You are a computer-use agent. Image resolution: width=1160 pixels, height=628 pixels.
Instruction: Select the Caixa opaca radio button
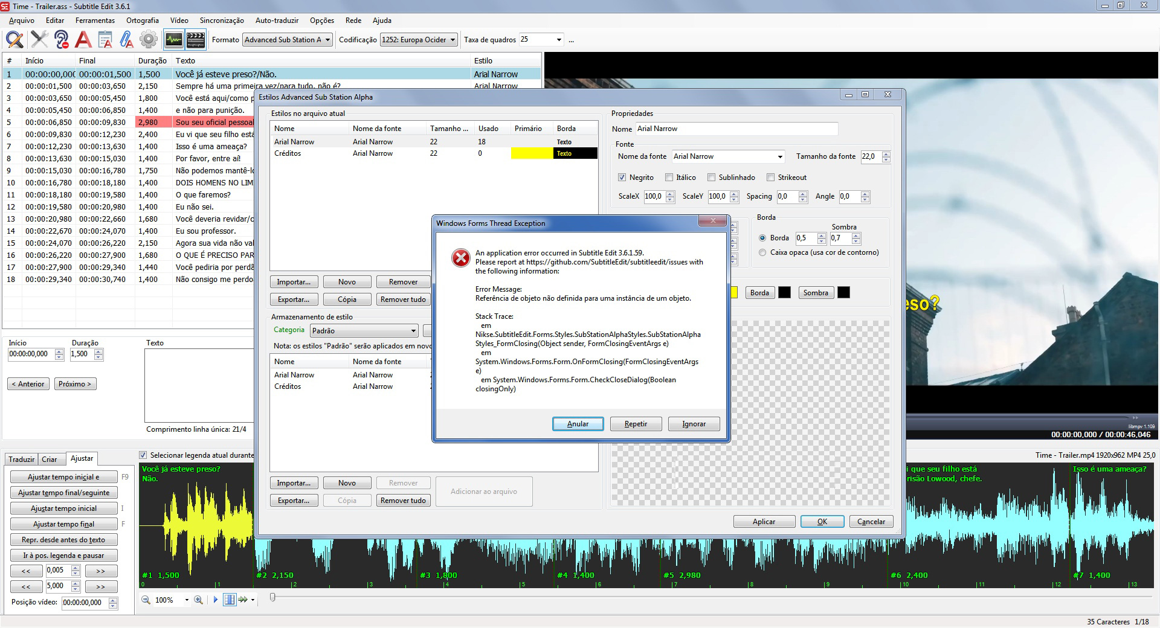coord(762,252)
